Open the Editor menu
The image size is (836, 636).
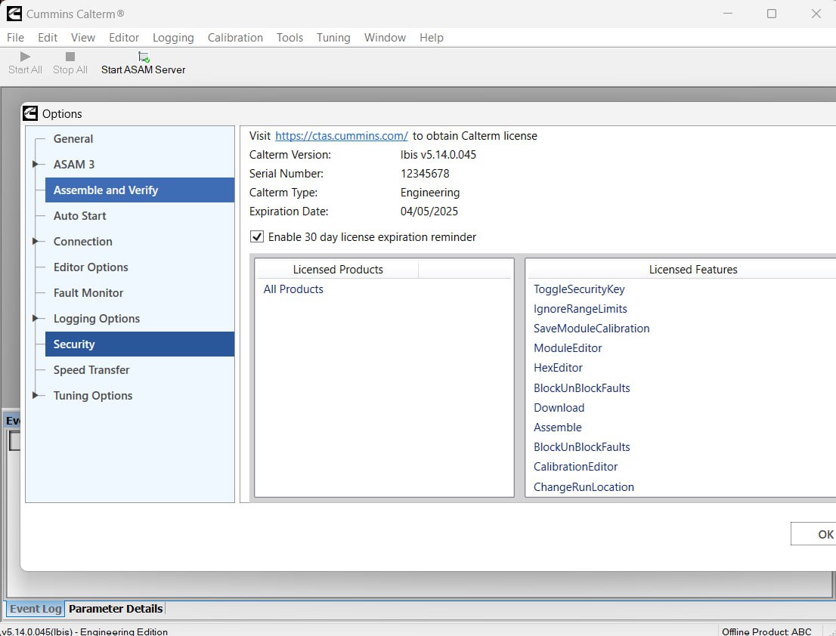coord(124,37)
